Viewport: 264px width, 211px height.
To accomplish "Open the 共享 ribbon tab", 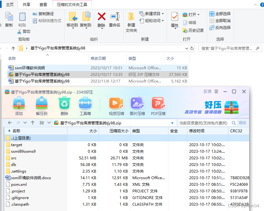I will pyautogui.click(x=27, y=4).
